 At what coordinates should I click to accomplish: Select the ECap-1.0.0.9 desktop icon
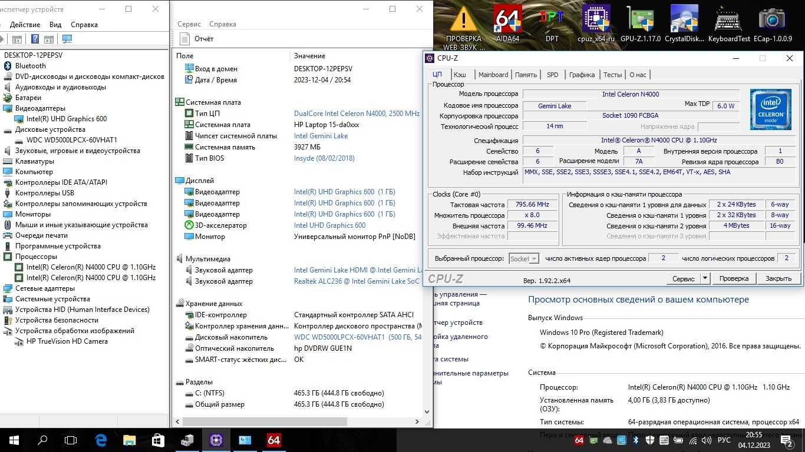coord(773,24)
